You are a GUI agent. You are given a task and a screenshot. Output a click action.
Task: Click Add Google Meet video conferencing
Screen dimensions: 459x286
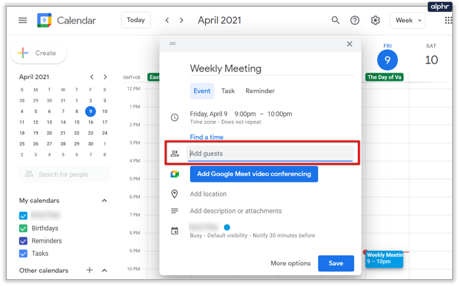point(254,174)
